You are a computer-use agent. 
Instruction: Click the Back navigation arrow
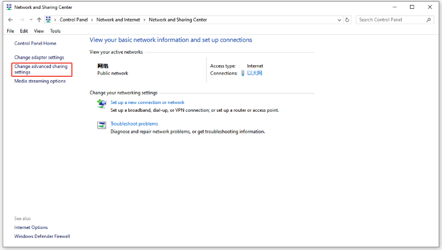coord(10,20)
